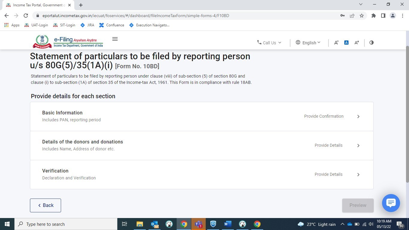Open the chat support bubble
This screenshot has width=409, height=230.
(391, 203)
